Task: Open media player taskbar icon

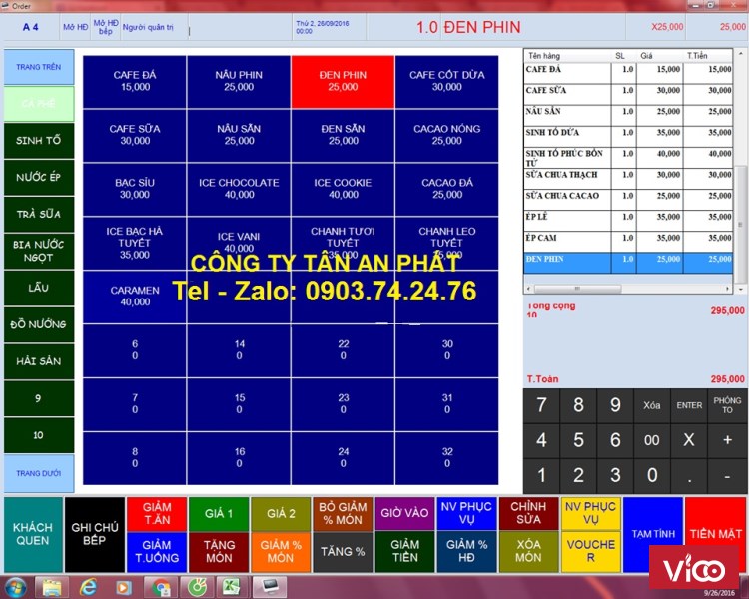Action: pos(124,587)
